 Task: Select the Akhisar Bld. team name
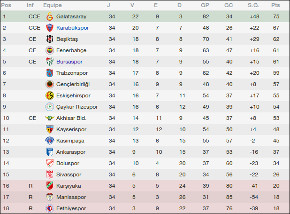coord(71,118)
